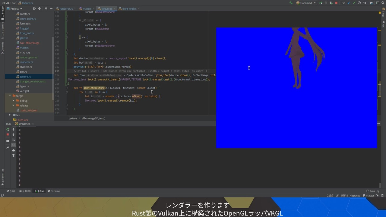
Task: Select the texture.rs editor tab
Action: (x=107, y=9)
